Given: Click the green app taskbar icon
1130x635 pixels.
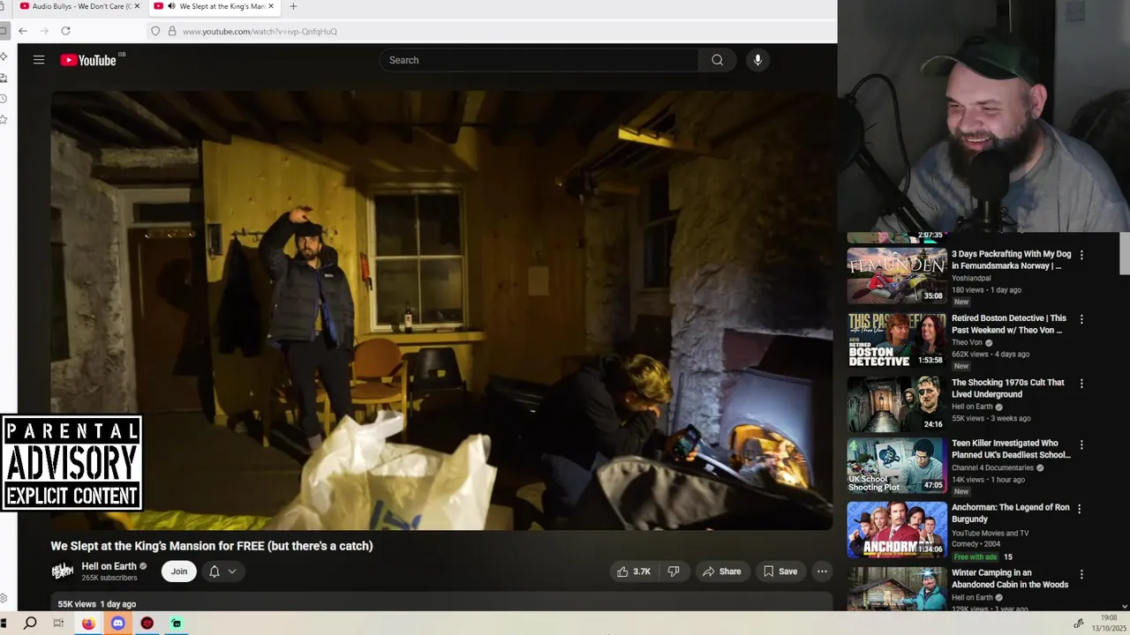Looking at the screenshot, I should click(x=177, y=624).
